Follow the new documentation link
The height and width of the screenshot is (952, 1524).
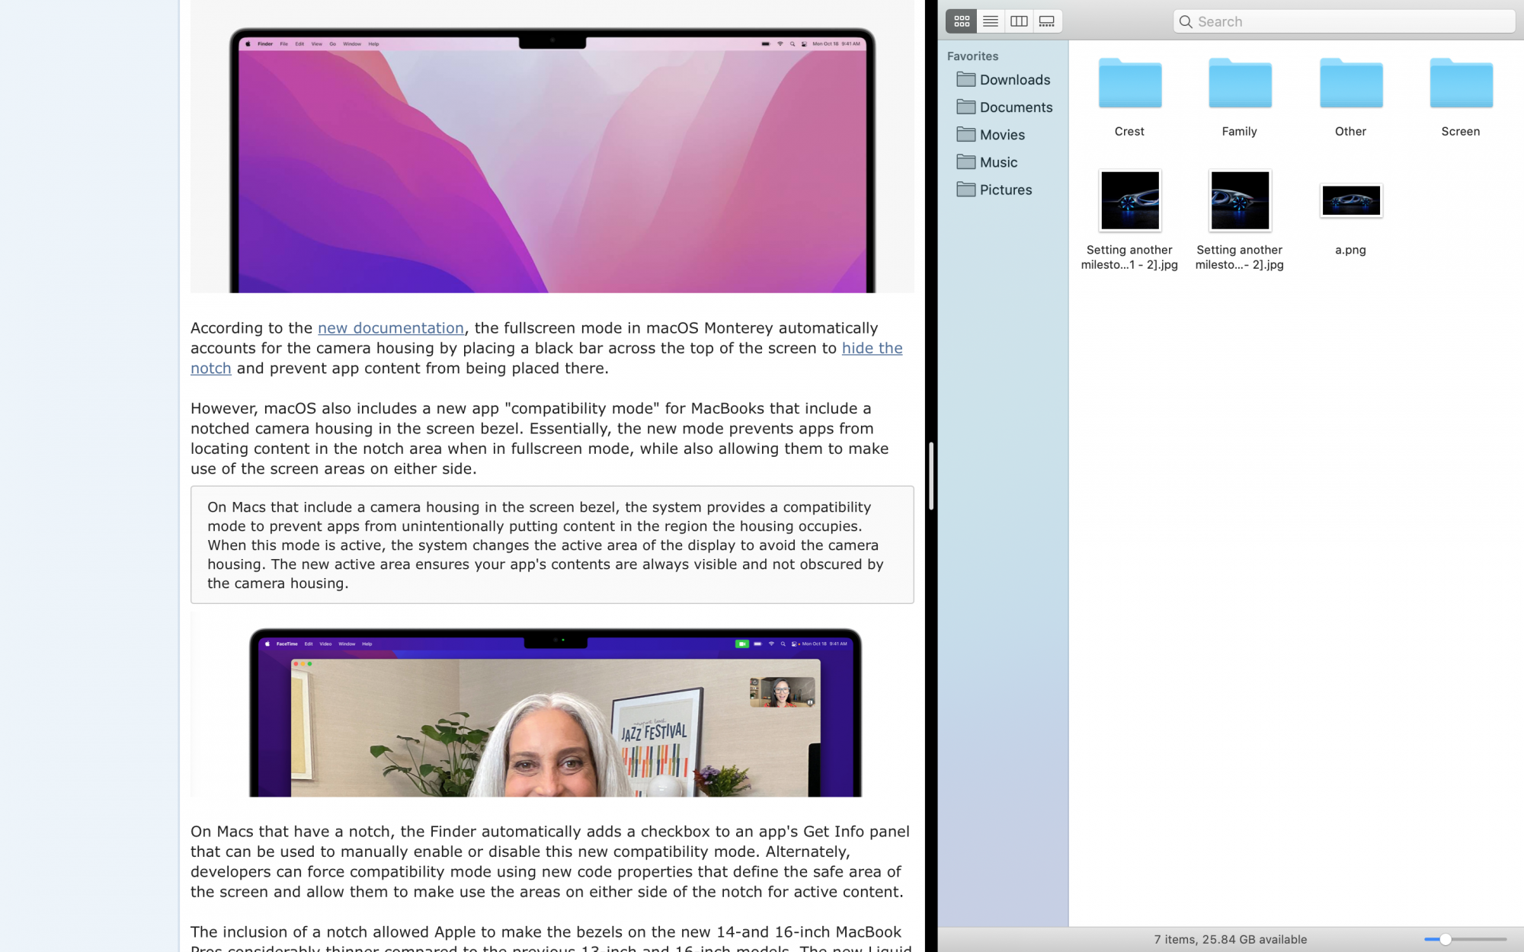pyautogui.click(x=390, y=328)
